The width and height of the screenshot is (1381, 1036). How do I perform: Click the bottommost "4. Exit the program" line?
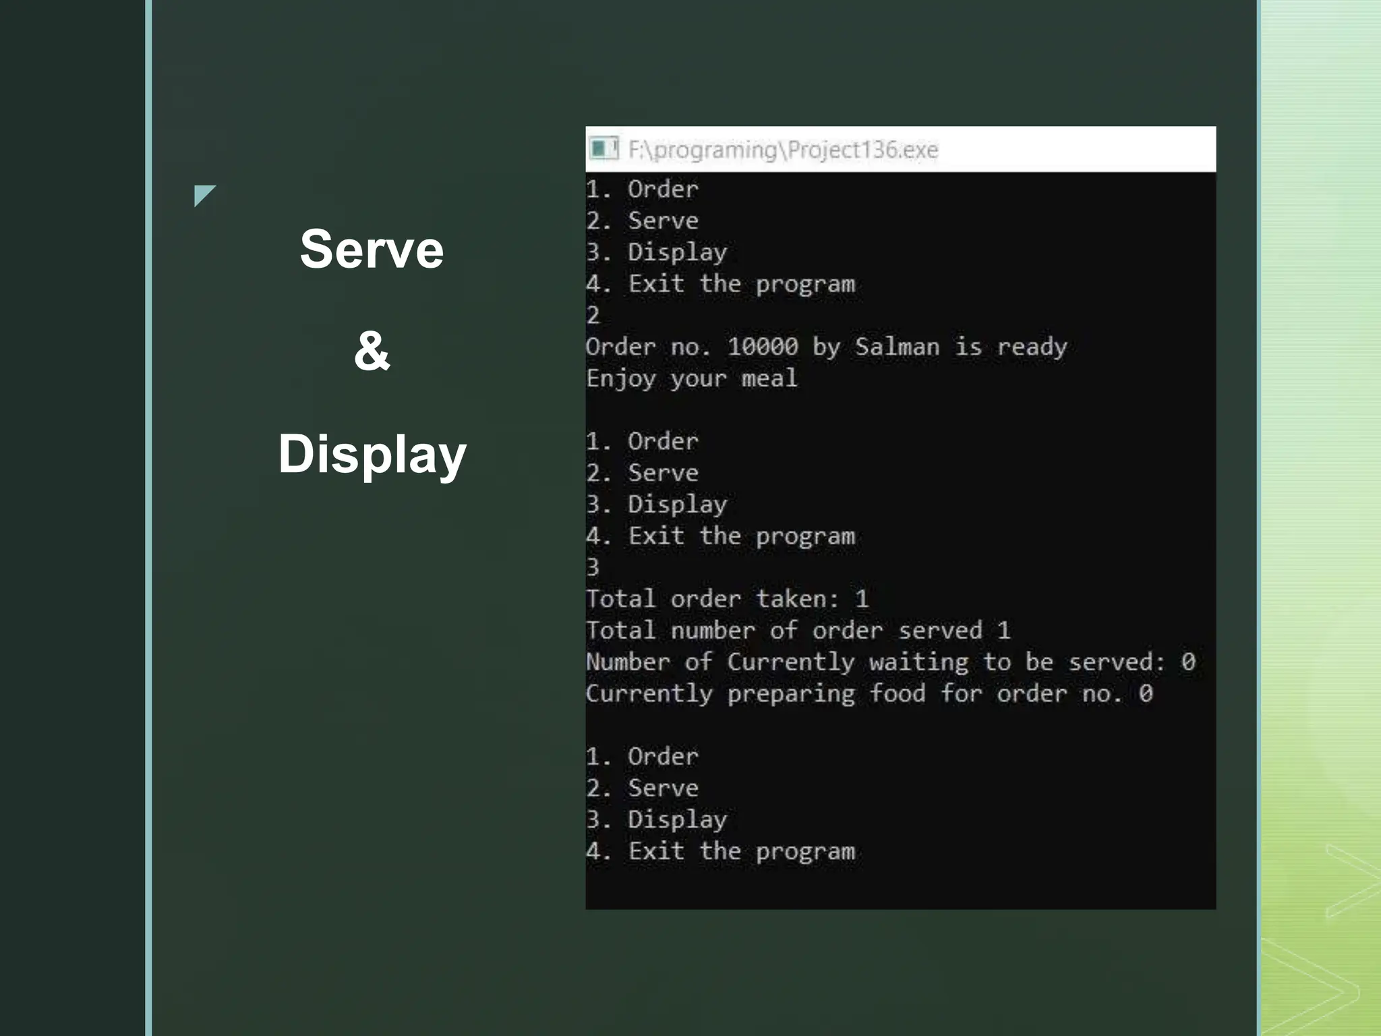point(720,851)
